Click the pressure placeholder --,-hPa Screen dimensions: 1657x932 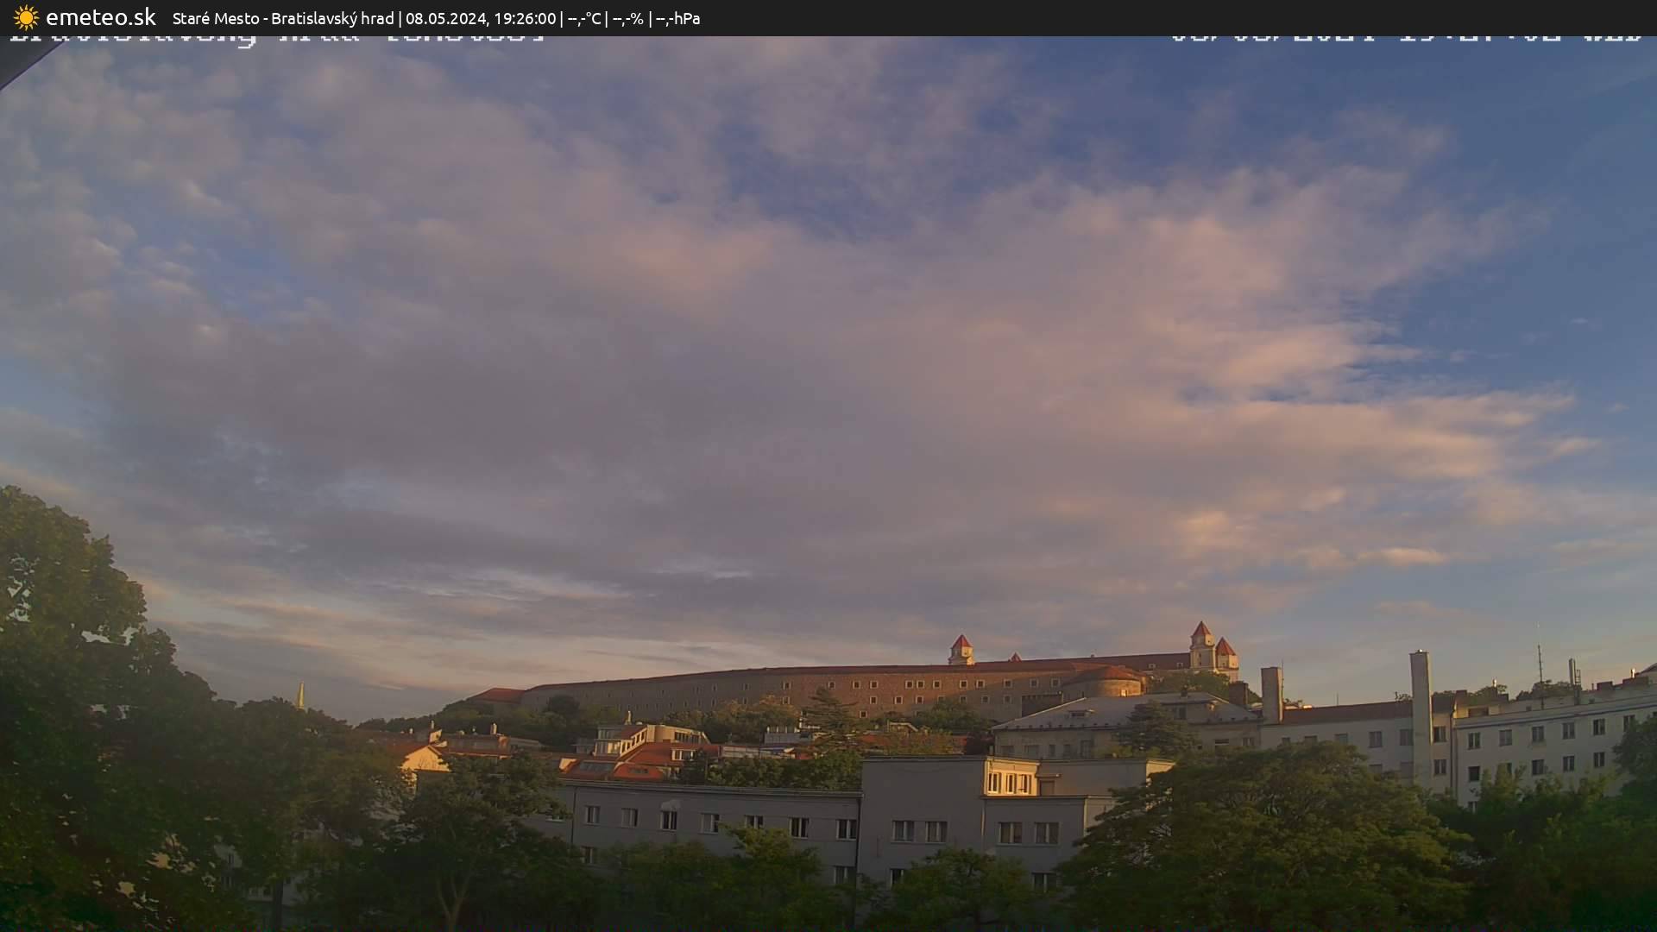pos(679,17)
